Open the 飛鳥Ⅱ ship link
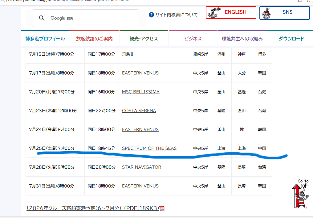Image resolution: width=313 pixels, height=218 pixels. click(128, 54)
